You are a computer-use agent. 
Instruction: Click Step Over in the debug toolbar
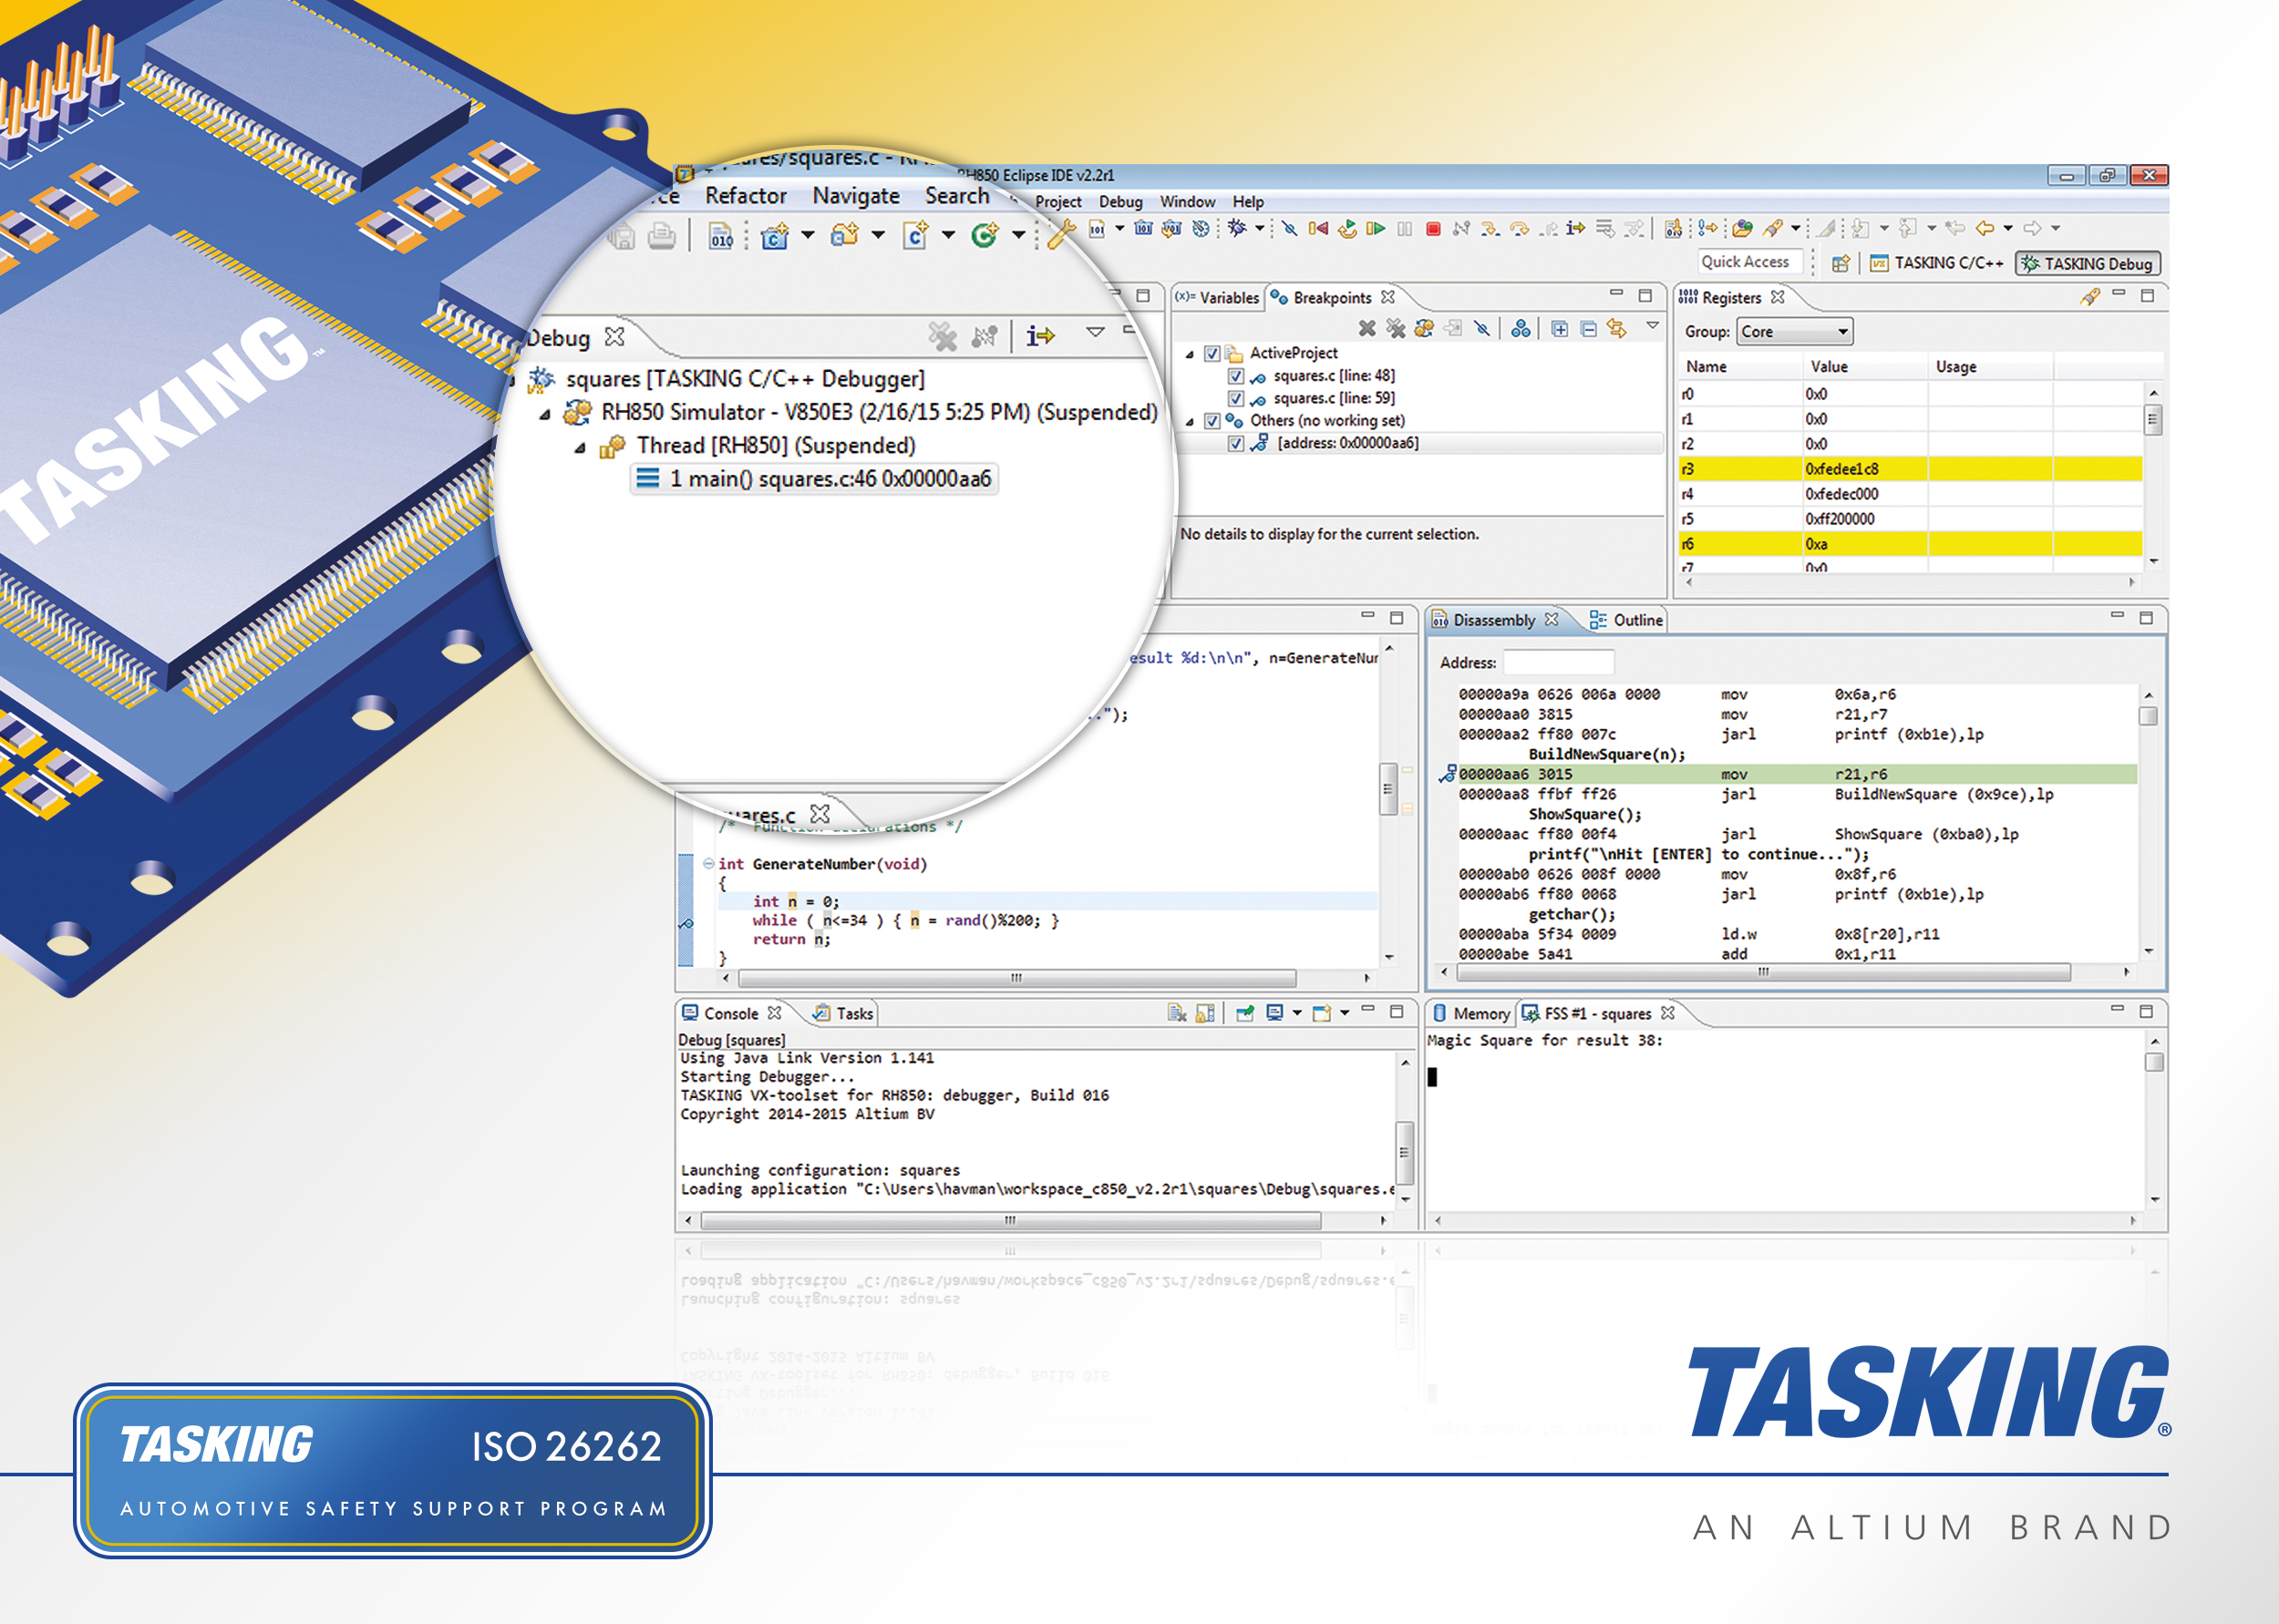[1519, 229]
